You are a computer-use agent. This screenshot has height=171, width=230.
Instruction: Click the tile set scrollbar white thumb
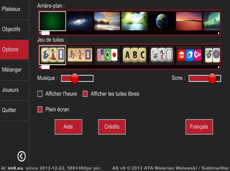[46, 67]
